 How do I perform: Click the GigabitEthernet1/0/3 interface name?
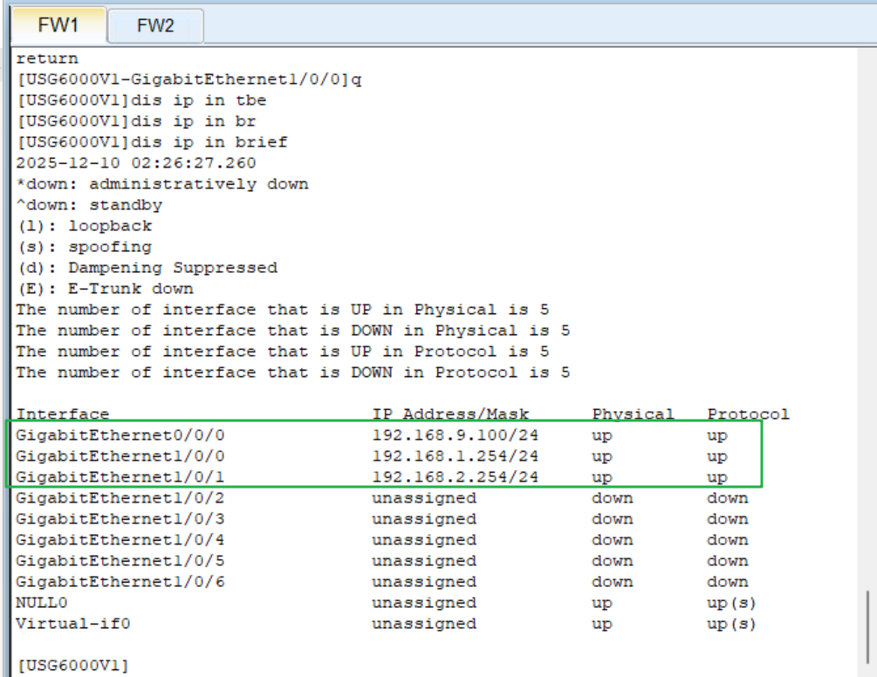coord(120,519)
